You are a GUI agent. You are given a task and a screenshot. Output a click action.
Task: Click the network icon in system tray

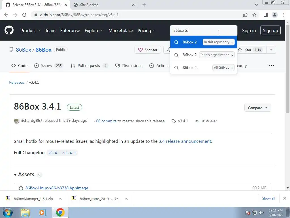(x=255, y=213)
